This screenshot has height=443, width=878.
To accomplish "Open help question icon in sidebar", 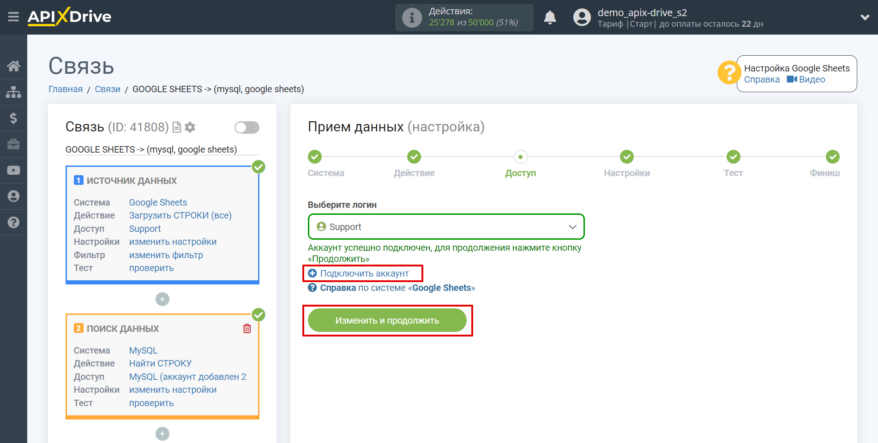I will [13, 222].
